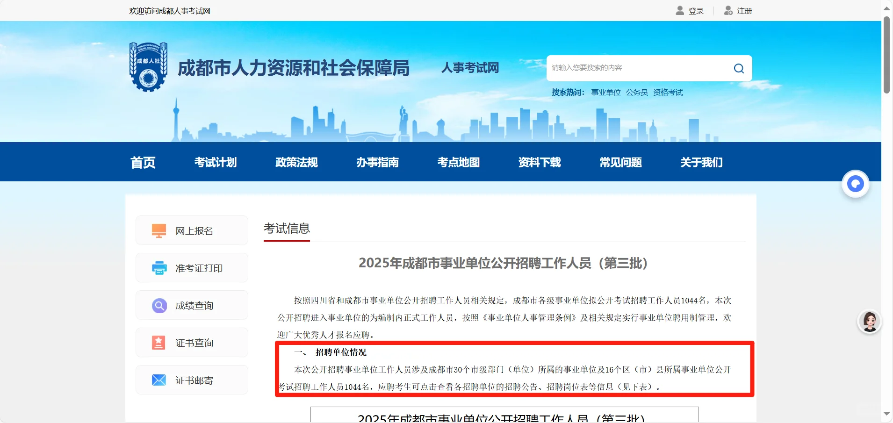Open the 考点地图 menu item
This screenshot has height=423, width=893.
point(458,162)
